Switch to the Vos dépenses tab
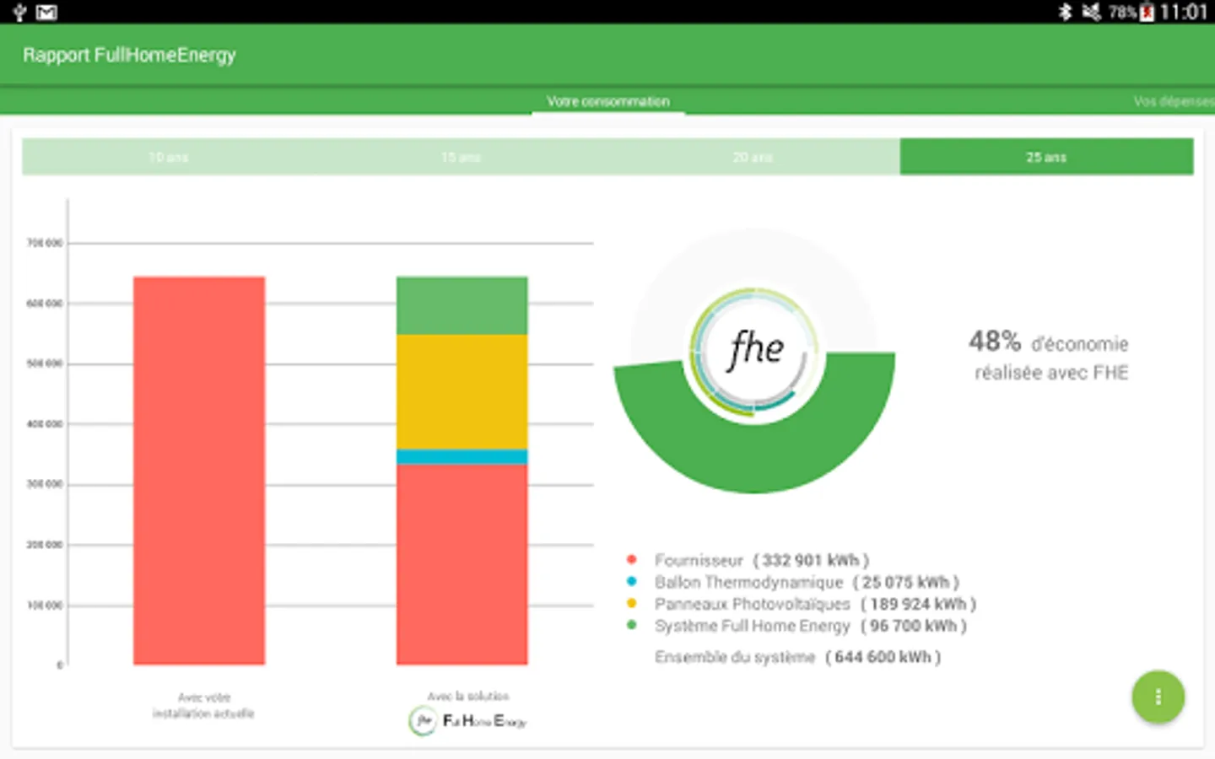The height and width of the screenshot is (759, 1215). point(1174,101)
